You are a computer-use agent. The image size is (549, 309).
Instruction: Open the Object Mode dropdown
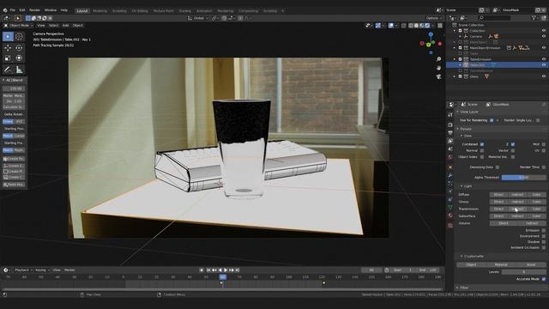[18, 25]
